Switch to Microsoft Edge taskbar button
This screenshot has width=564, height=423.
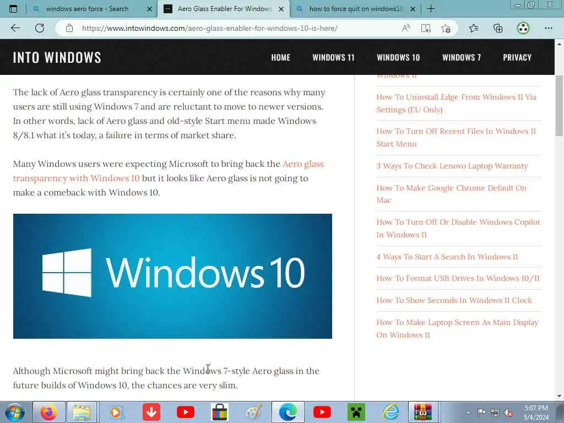coord(288,412)
